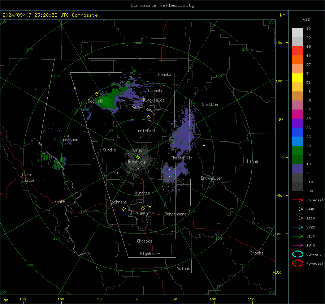The height and width of the screenshot is (304, 325).
Task: Click the ThreeHills city label
Action: [x=182, y=158]
